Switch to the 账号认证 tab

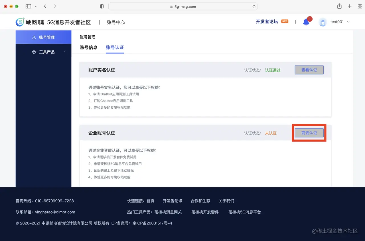pyautogui.click(x=115, y=47)
